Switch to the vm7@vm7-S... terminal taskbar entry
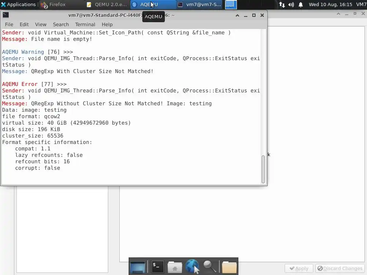The image size is (367, 275). pyautogui.click(x=199, y=4)
